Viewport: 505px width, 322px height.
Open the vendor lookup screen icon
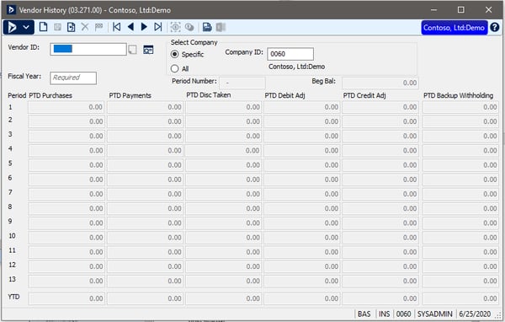coord(148,50)
